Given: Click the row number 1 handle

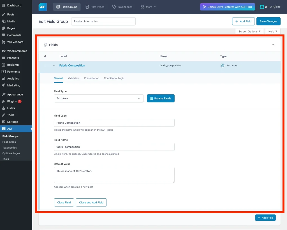Looking at the screenshot, I should [45, 65].
